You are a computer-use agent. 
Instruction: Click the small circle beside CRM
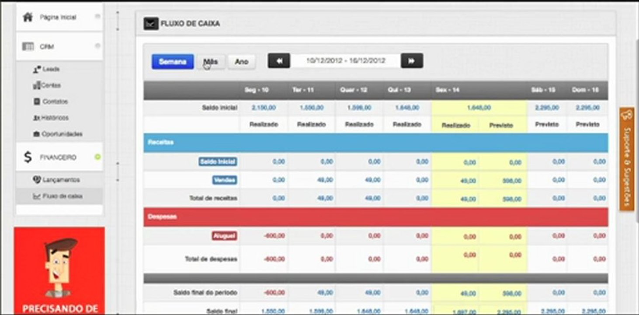coord(97,46)
